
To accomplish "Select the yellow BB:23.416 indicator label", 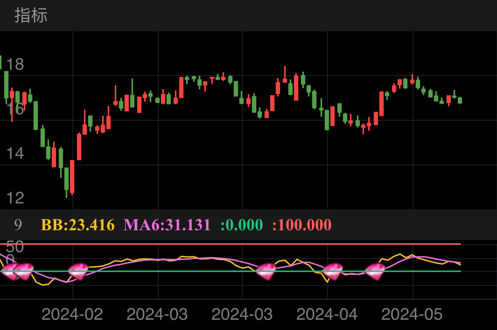I will pyautogui.click(x=77, y=225).
